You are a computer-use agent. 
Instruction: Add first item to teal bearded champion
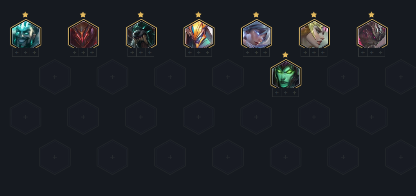(x=17, y=53)
